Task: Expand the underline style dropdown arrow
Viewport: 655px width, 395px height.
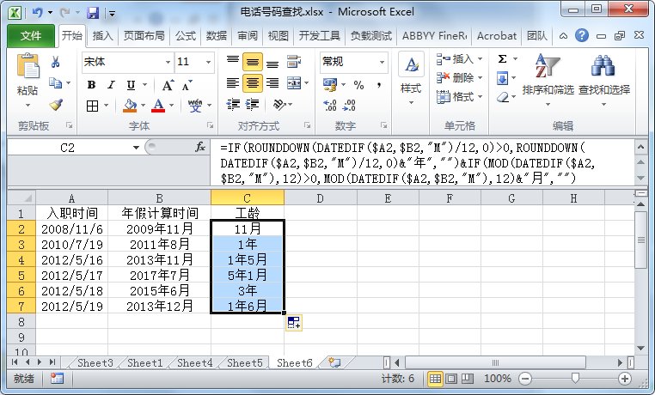Action: (145, 85)
